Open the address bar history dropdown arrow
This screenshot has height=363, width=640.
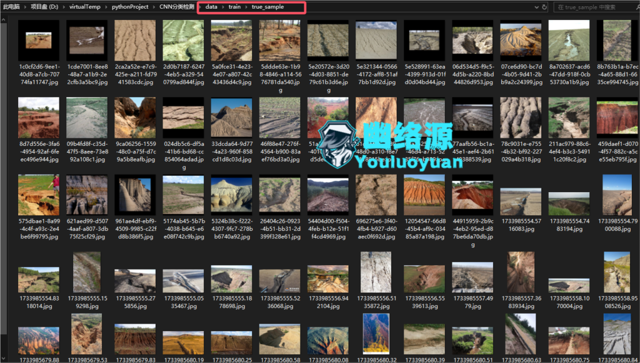click(536, 7)
